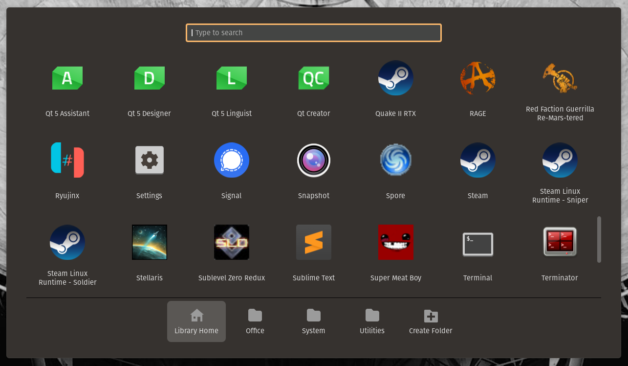Open Sublime Text editor

coord(314,243)
